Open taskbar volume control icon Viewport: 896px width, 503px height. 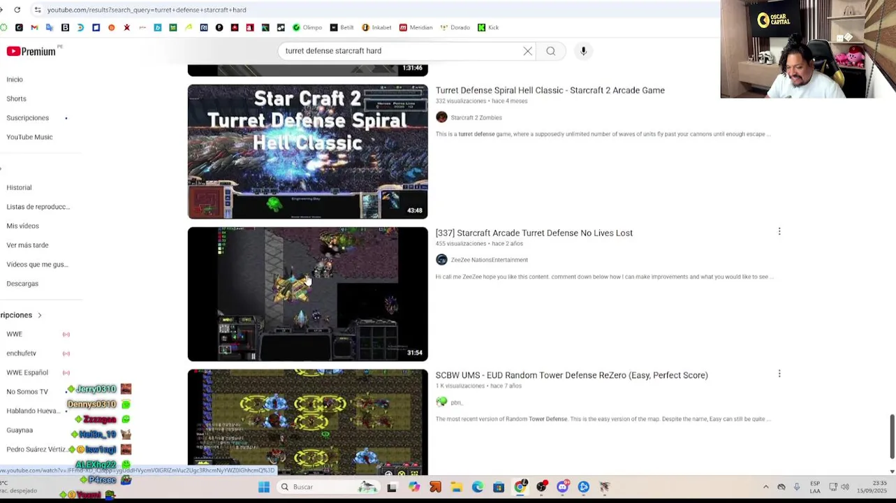pyautogui.click(x=845, y=487)
